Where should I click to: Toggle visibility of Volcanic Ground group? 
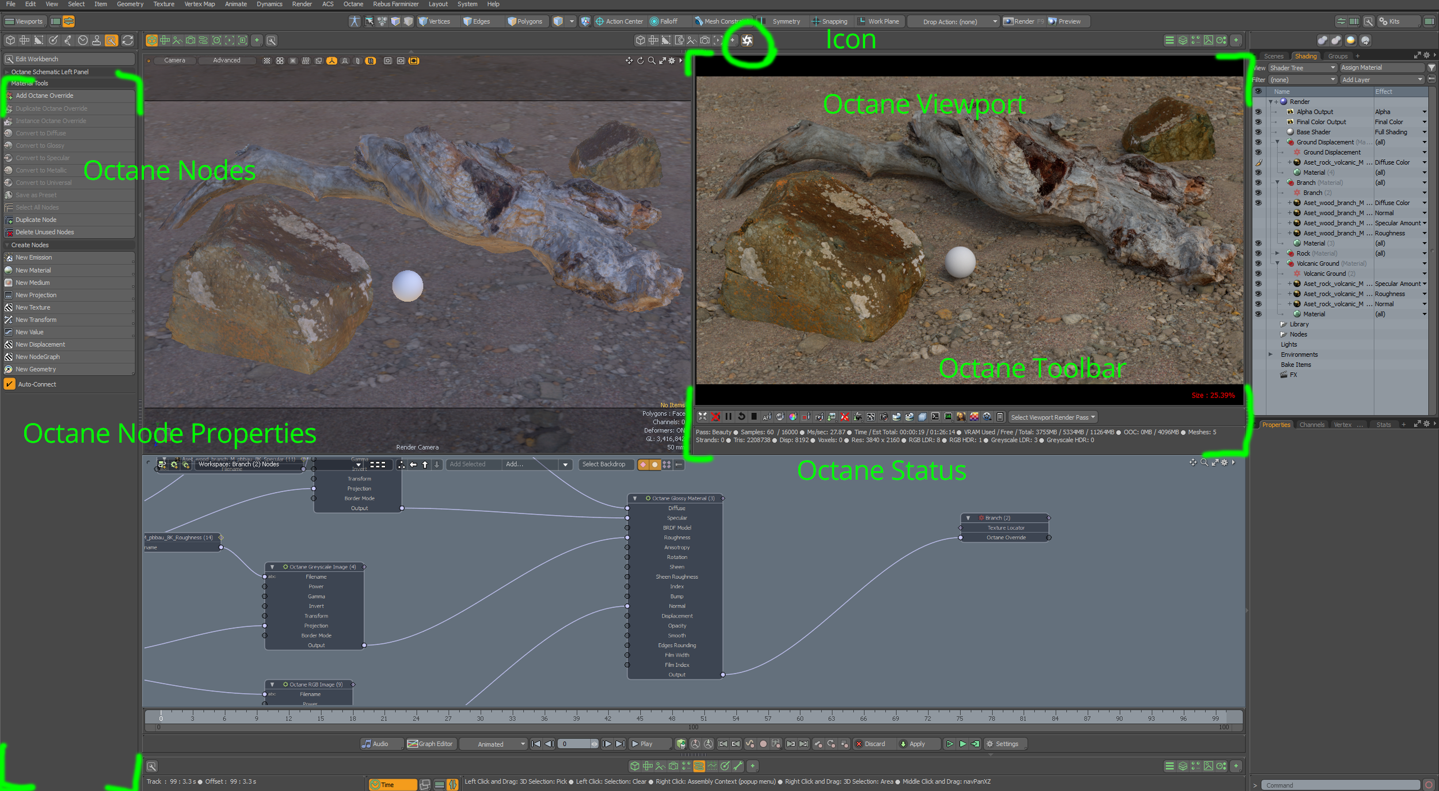click(1258, 263)
